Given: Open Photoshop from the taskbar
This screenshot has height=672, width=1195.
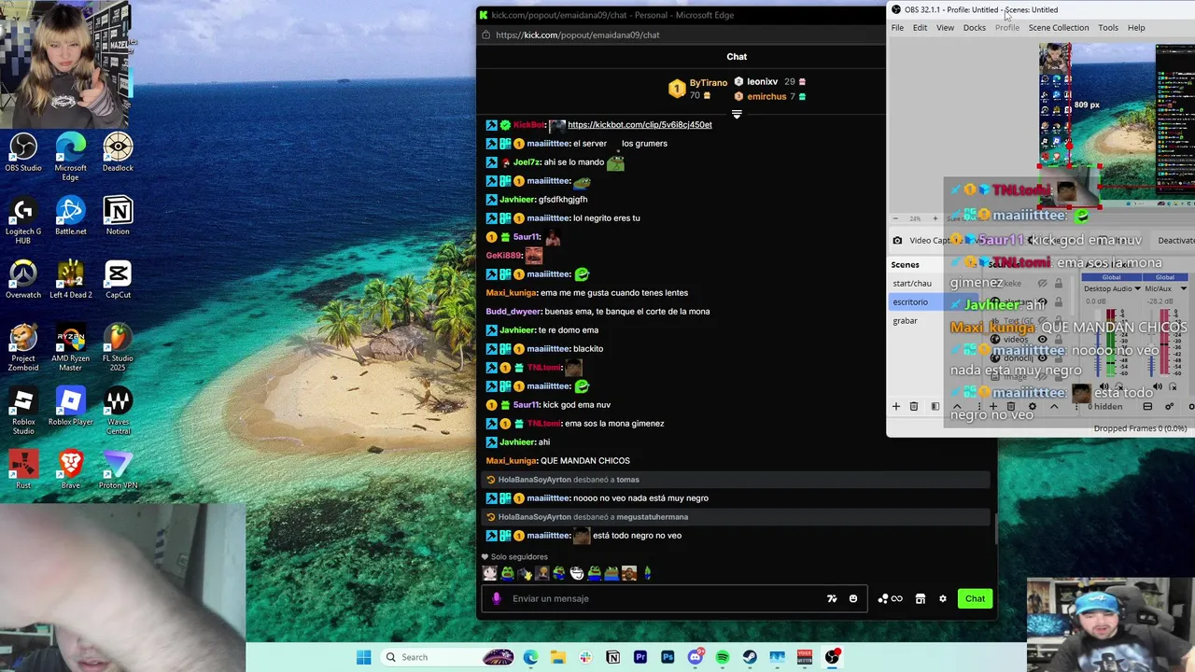Looking at the screenshot, I should click(668, 657).
